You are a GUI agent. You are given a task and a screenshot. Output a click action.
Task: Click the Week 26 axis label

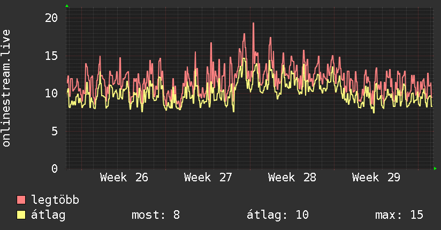pos(124,178)
